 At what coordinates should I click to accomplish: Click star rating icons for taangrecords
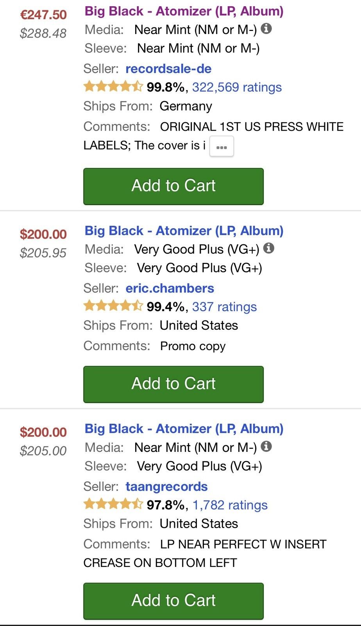tap(113, 504)
